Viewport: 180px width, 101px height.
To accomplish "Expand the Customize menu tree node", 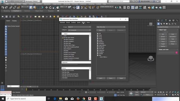I will pos(98,50).
